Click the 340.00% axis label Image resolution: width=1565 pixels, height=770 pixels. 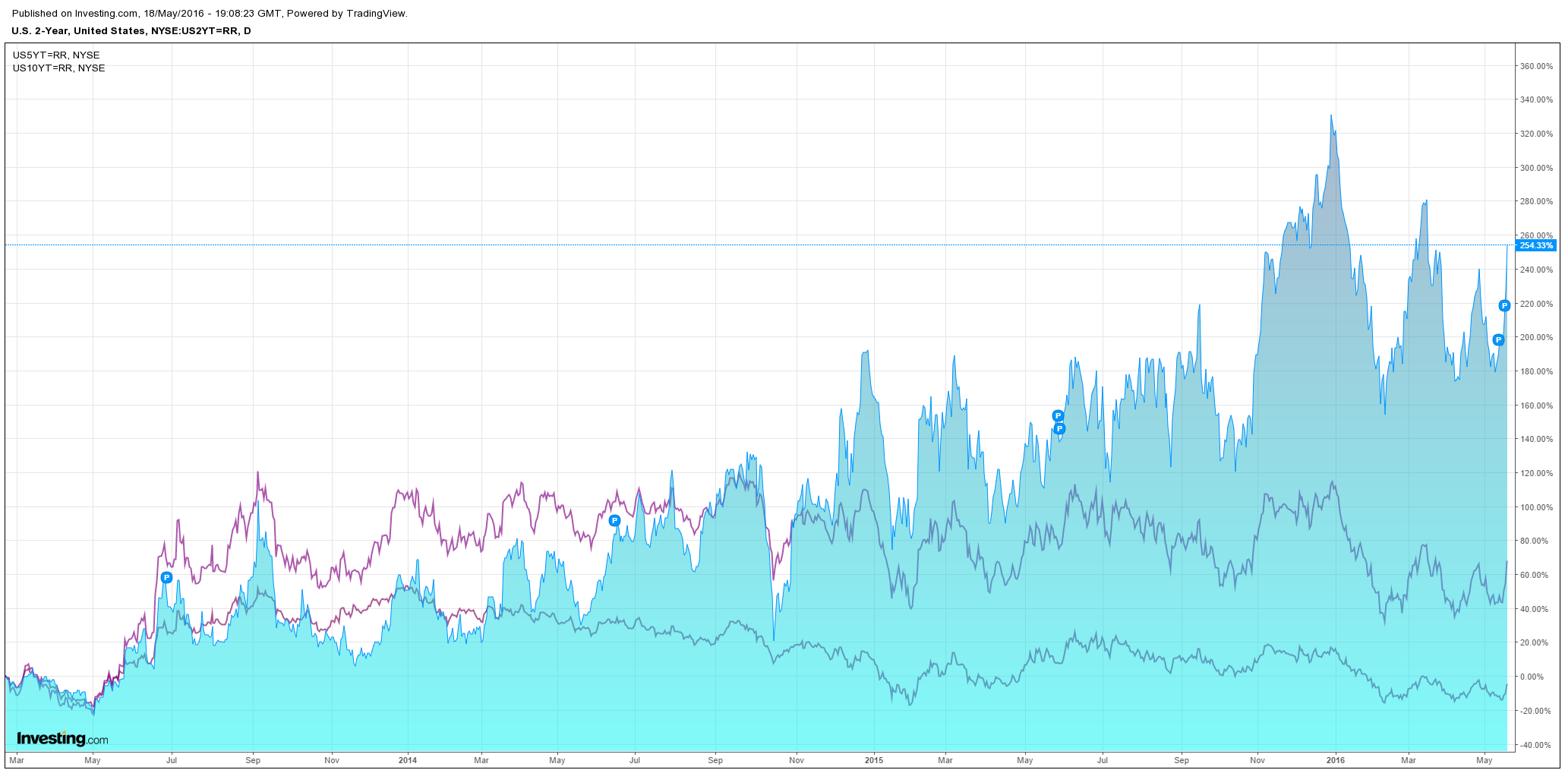[x=1536, y=99]
